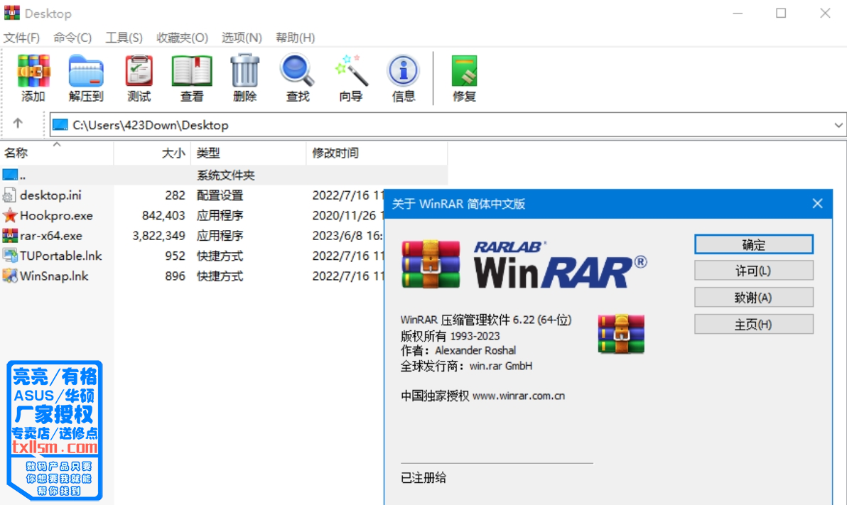Click the size value 3,822,349

(x=159, y=236)
